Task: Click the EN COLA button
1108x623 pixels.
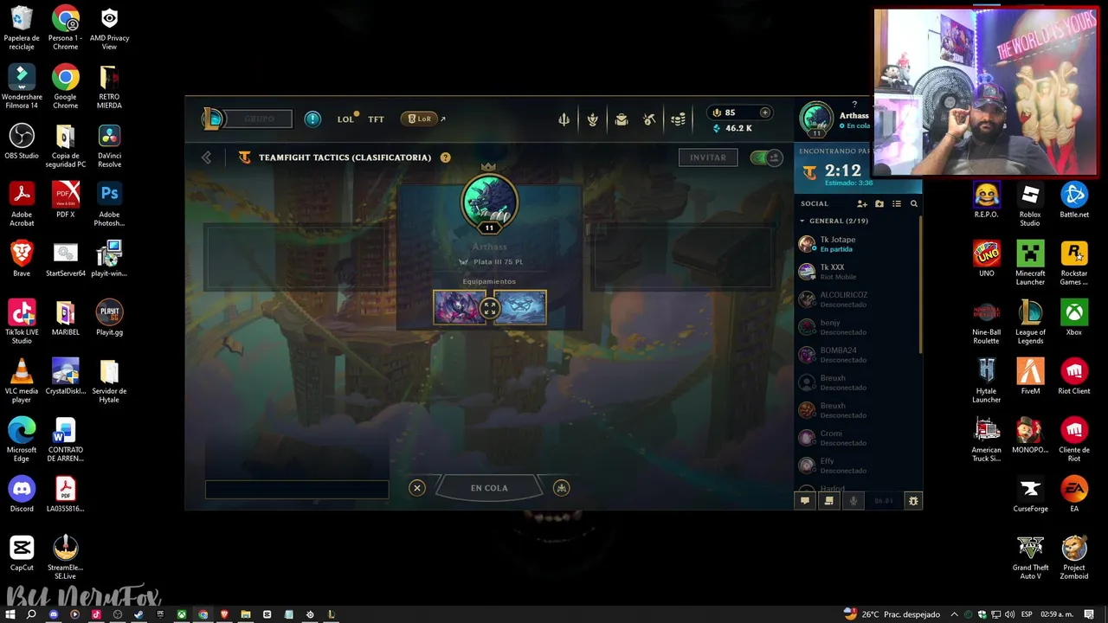Action: pos(489,488)
